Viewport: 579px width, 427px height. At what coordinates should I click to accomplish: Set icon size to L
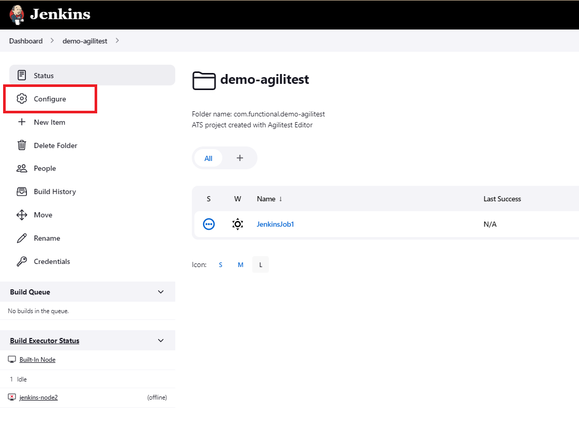(x=261, y=264)
